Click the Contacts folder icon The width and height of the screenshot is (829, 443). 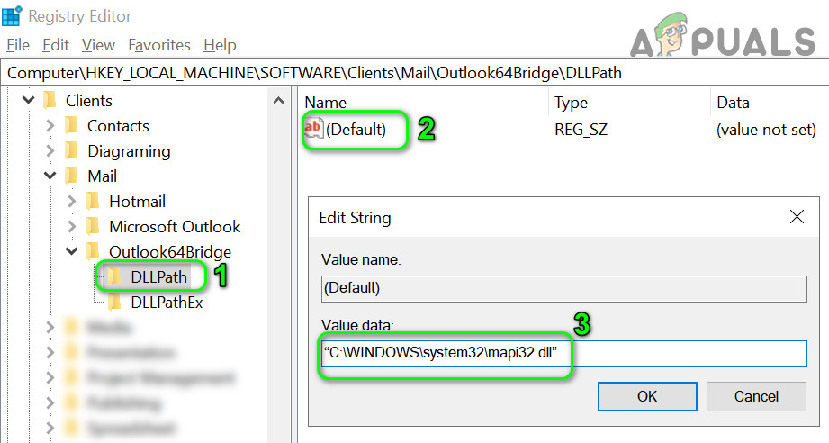71,126
